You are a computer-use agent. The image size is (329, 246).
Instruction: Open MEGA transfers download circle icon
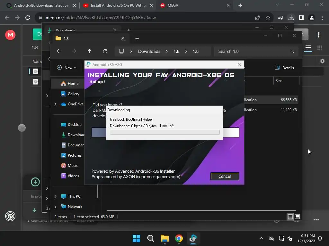pos(35,182)
